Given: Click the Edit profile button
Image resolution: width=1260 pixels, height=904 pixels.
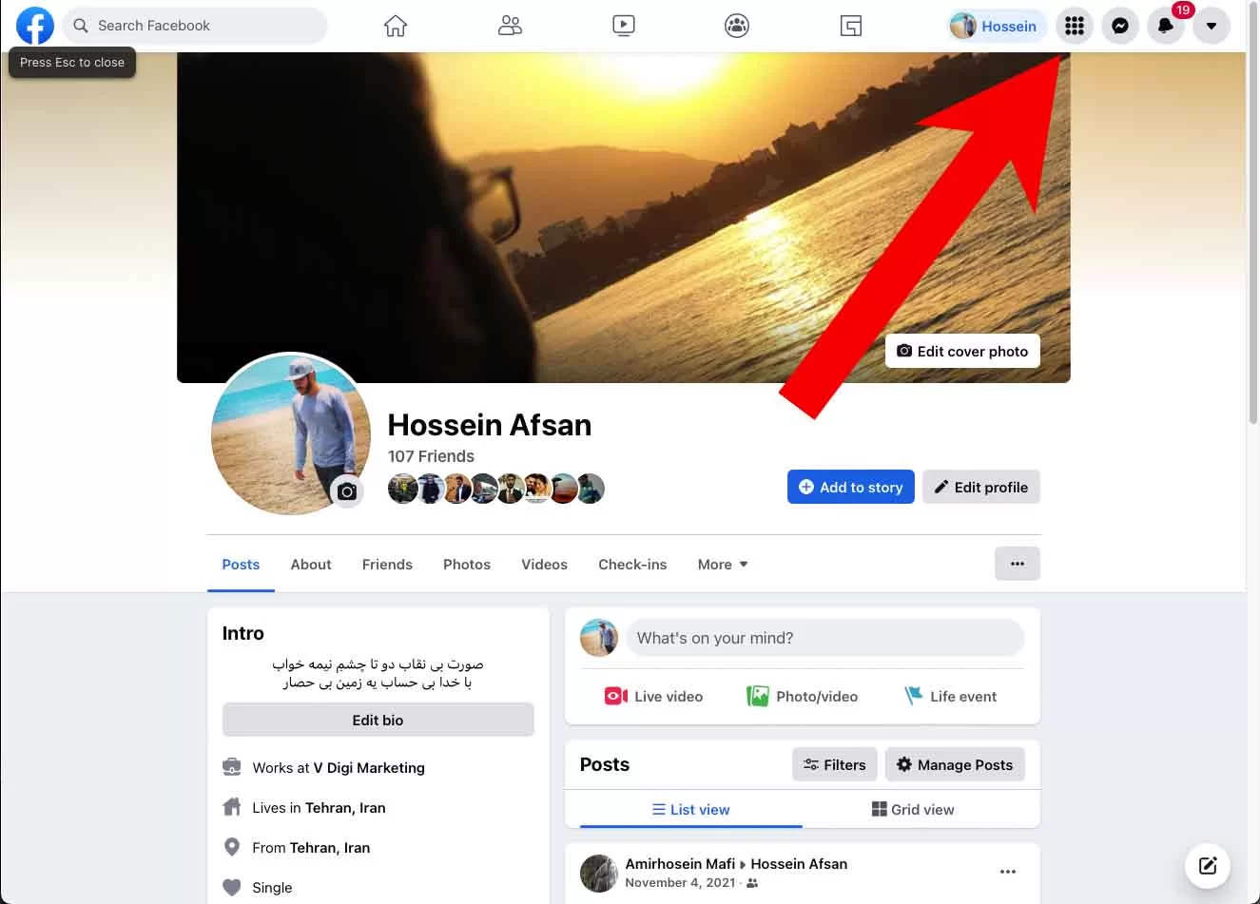Looking at the screenshot, I should tap(981, 487).
